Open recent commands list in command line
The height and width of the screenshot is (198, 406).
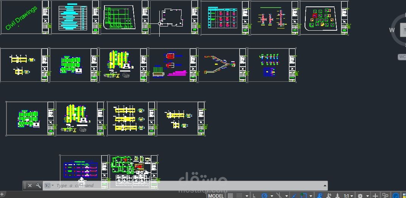(x=49, y=186)
